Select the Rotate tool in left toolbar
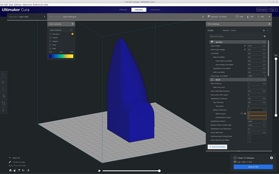This screenshot has width=279, height=174. tap(3, 89)
